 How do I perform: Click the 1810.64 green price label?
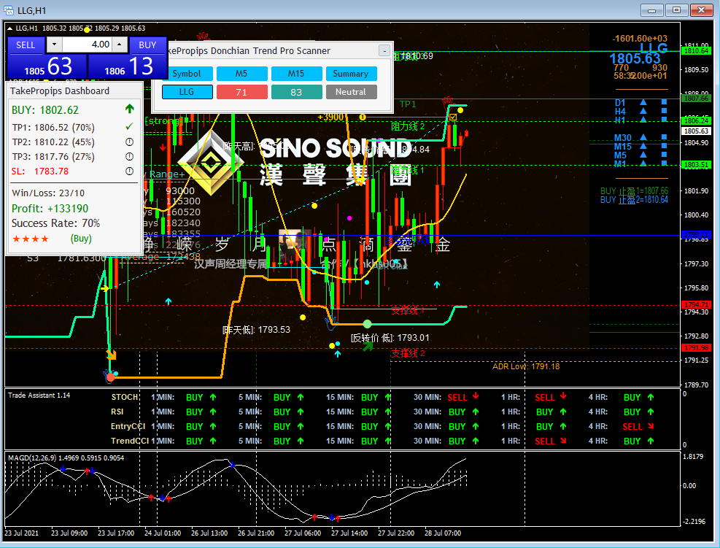[x=696, y=50]
